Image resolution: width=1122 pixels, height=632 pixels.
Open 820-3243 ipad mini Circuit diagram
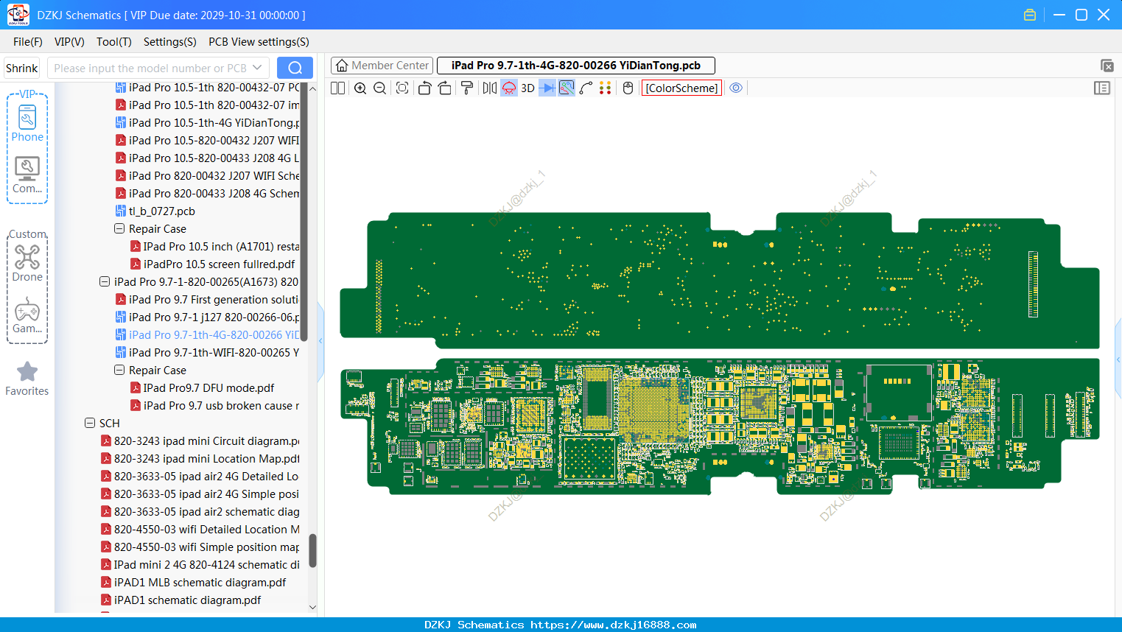coord(206,440)
